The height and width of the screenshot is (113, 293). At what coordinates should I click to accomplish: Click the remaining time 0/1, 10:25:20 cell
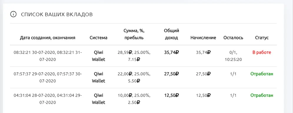point(233,56)
